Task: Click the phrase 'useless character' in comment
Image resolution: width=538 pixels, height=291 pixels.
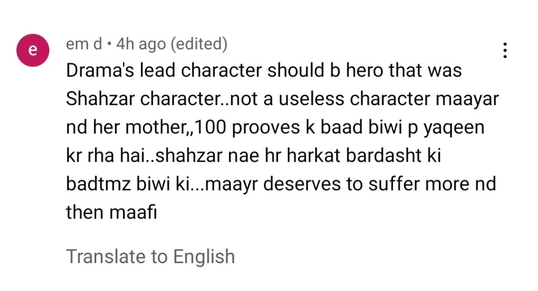Action: click(x=354, y=99)
